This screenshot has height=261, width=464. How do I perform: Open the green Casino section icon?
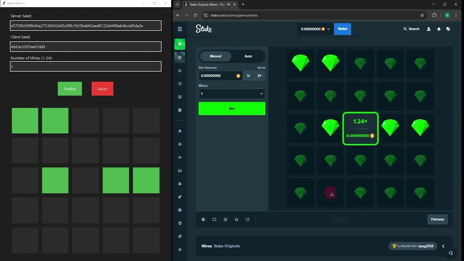coord(180,44)
